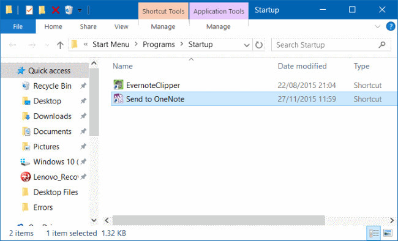Switch to the Home ribbon tab
This screenshot has width=398, height=241.
tap(53, 26)
